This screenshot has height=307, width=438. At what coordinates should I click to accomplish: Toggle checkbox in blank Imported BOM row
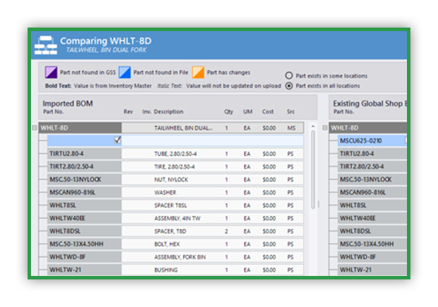click(117, 140)
